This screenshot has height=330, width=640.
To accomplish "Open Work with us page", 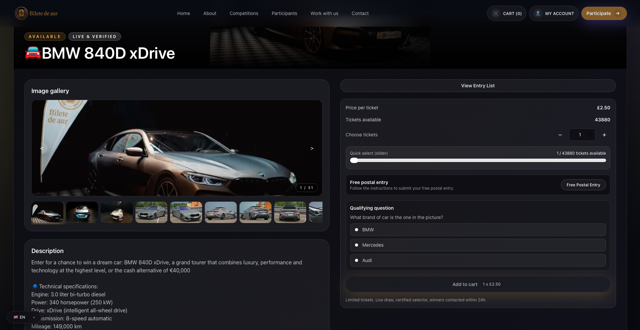I will pos(324,13).
